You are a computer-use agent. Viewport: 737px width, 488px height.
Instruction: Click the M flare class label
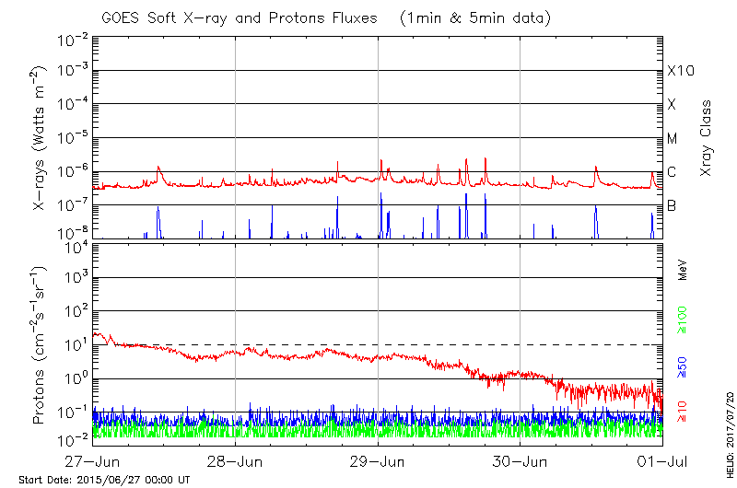point(673,139)
